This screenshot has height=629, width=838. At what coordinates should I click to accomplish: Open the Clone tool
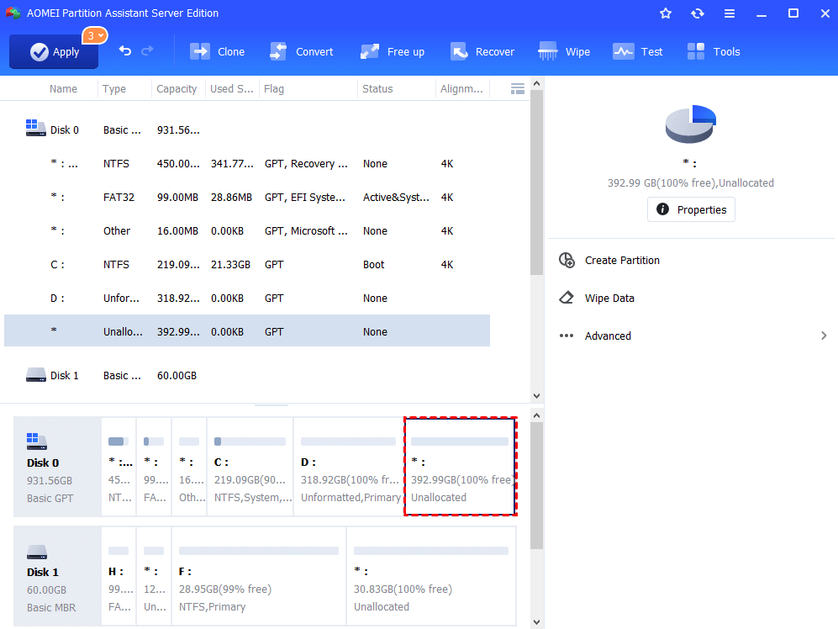(217, 52)
